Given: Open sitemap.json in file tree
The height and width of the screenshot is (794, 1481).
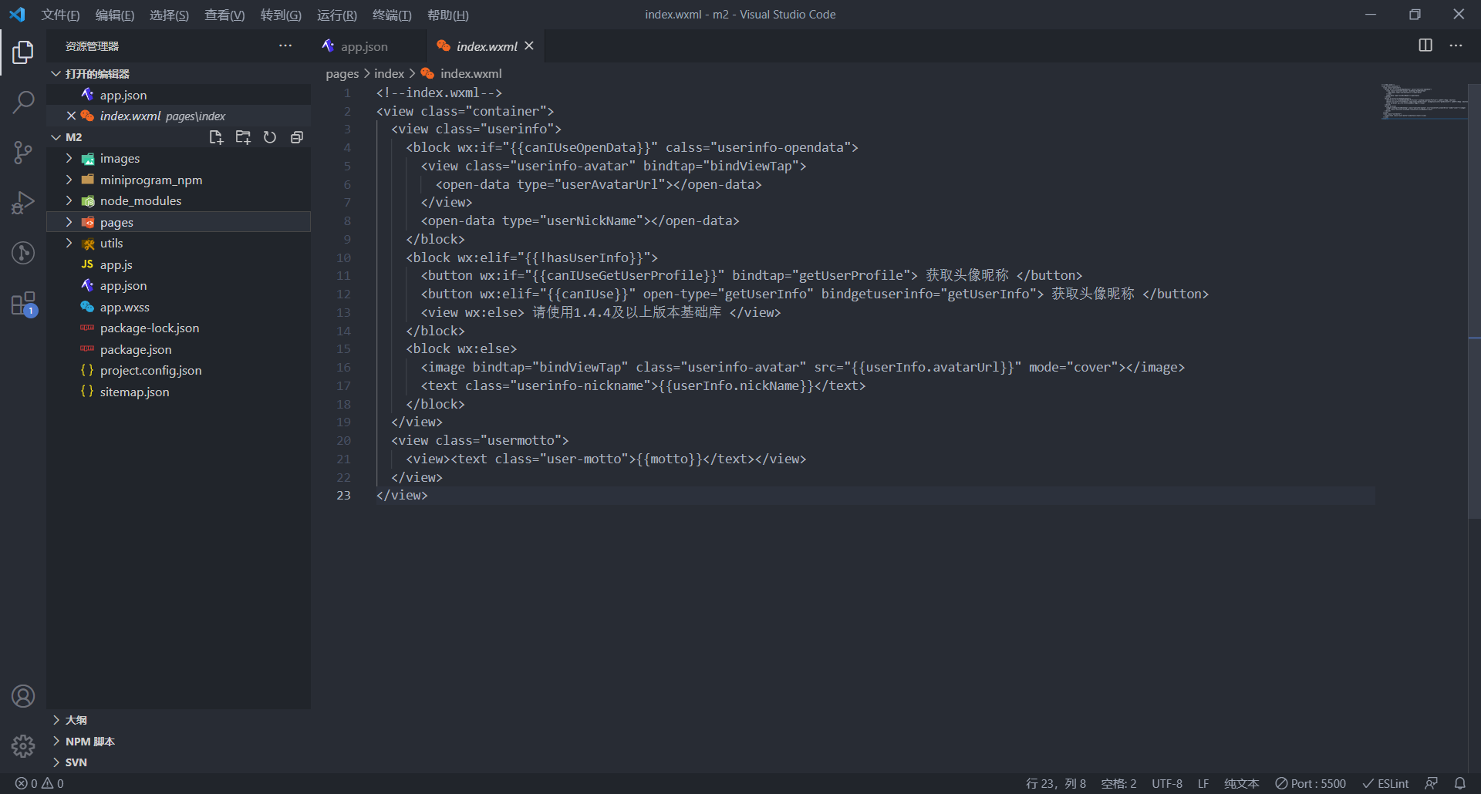Looking at the screenshot, I should point(178,392).
